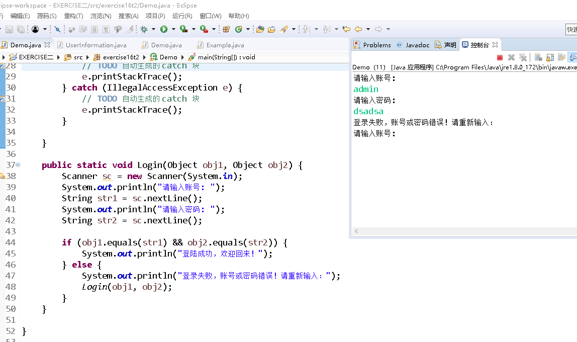The image size is (577, 342).
Task: Open the 帮助(H) menu
Action: [x=238, y=16]
